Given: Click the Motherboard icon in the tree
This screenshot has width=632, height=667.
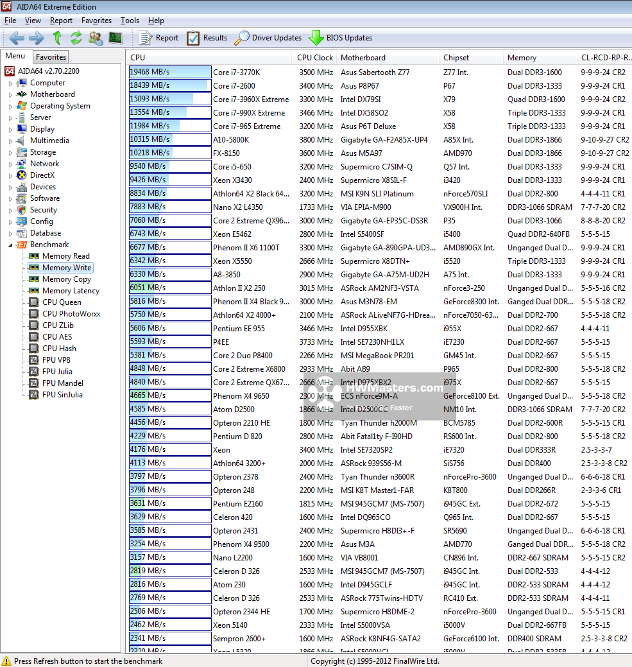Looking at the screenshot, I should coord(22,94).
